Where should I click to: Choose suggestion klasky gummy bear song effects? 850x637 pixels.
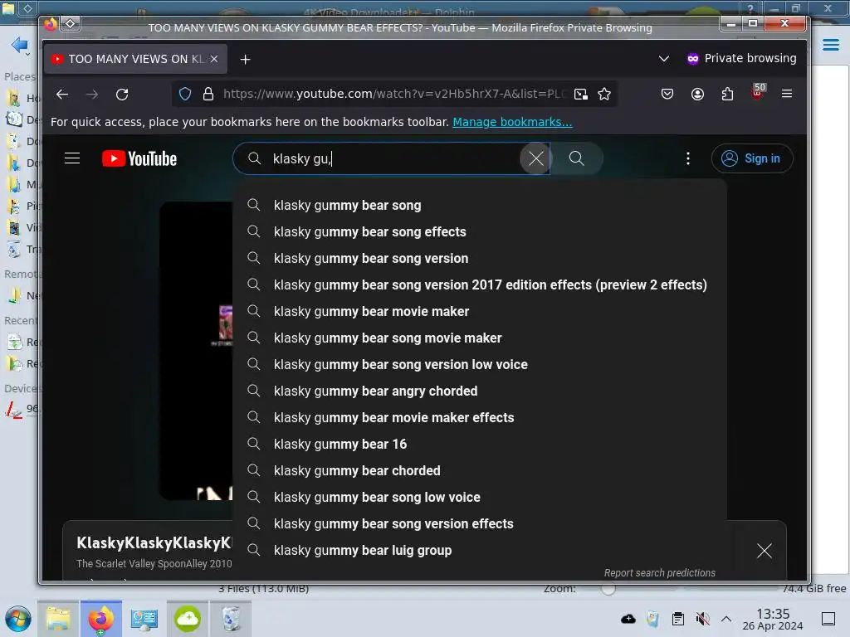click(479, 232)
